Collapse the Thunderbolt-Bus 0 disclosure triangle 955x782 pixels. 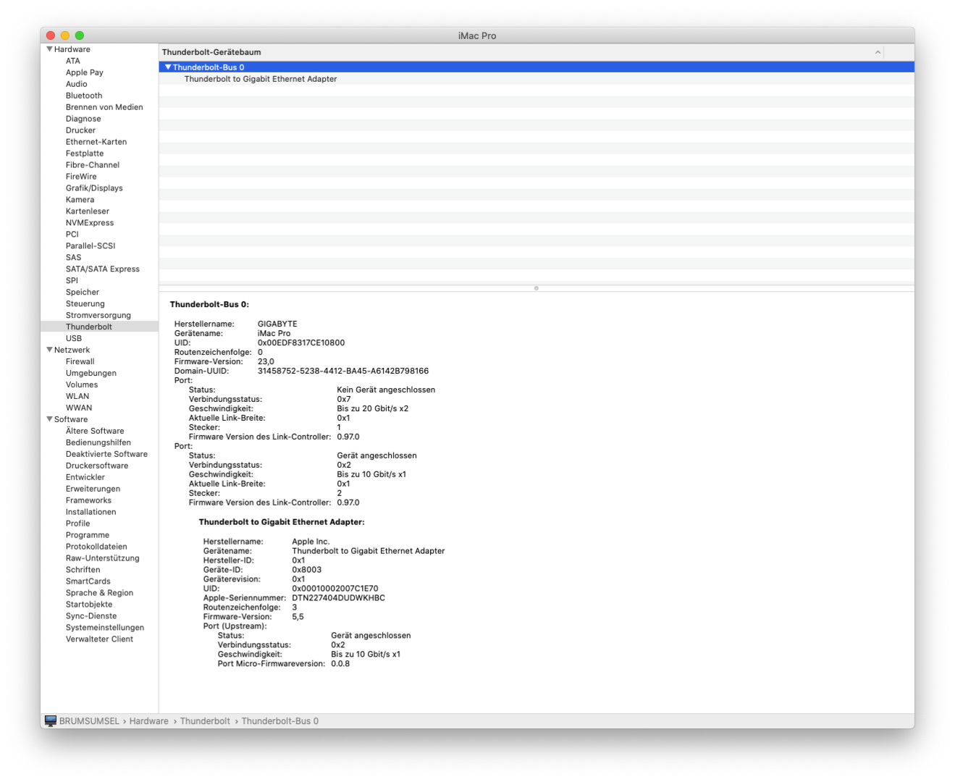pyautogui.click(x=168, y=67)
